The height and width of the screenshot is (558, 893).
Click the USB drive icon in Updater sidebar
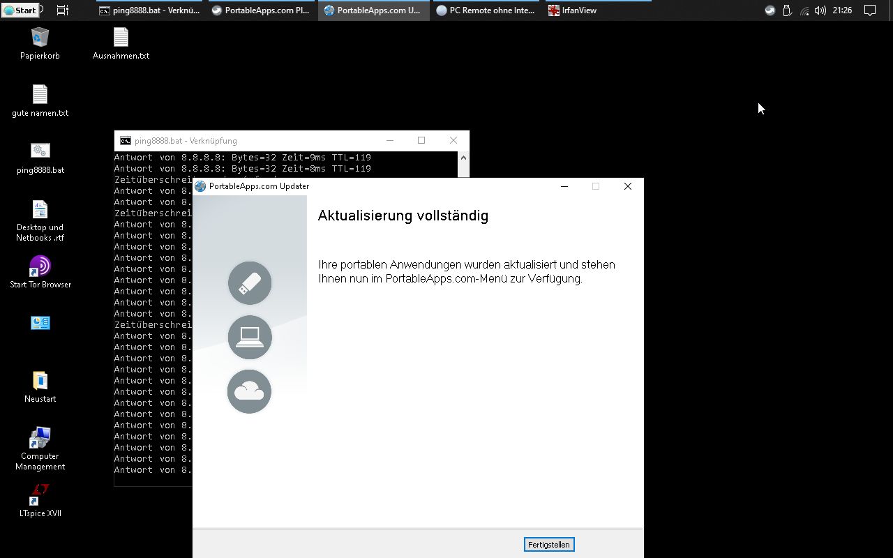(250, 283)
